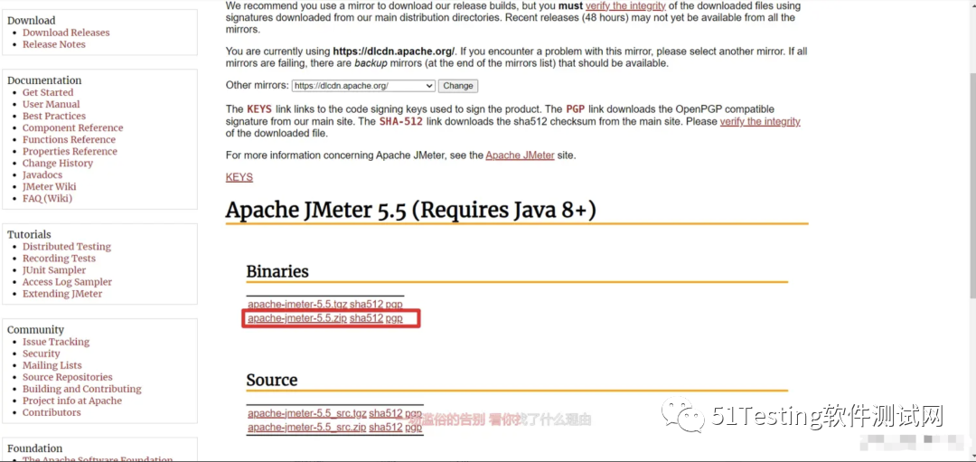Click the Source section heading
This screenshot has width=976, height=462.
(272, 380)
